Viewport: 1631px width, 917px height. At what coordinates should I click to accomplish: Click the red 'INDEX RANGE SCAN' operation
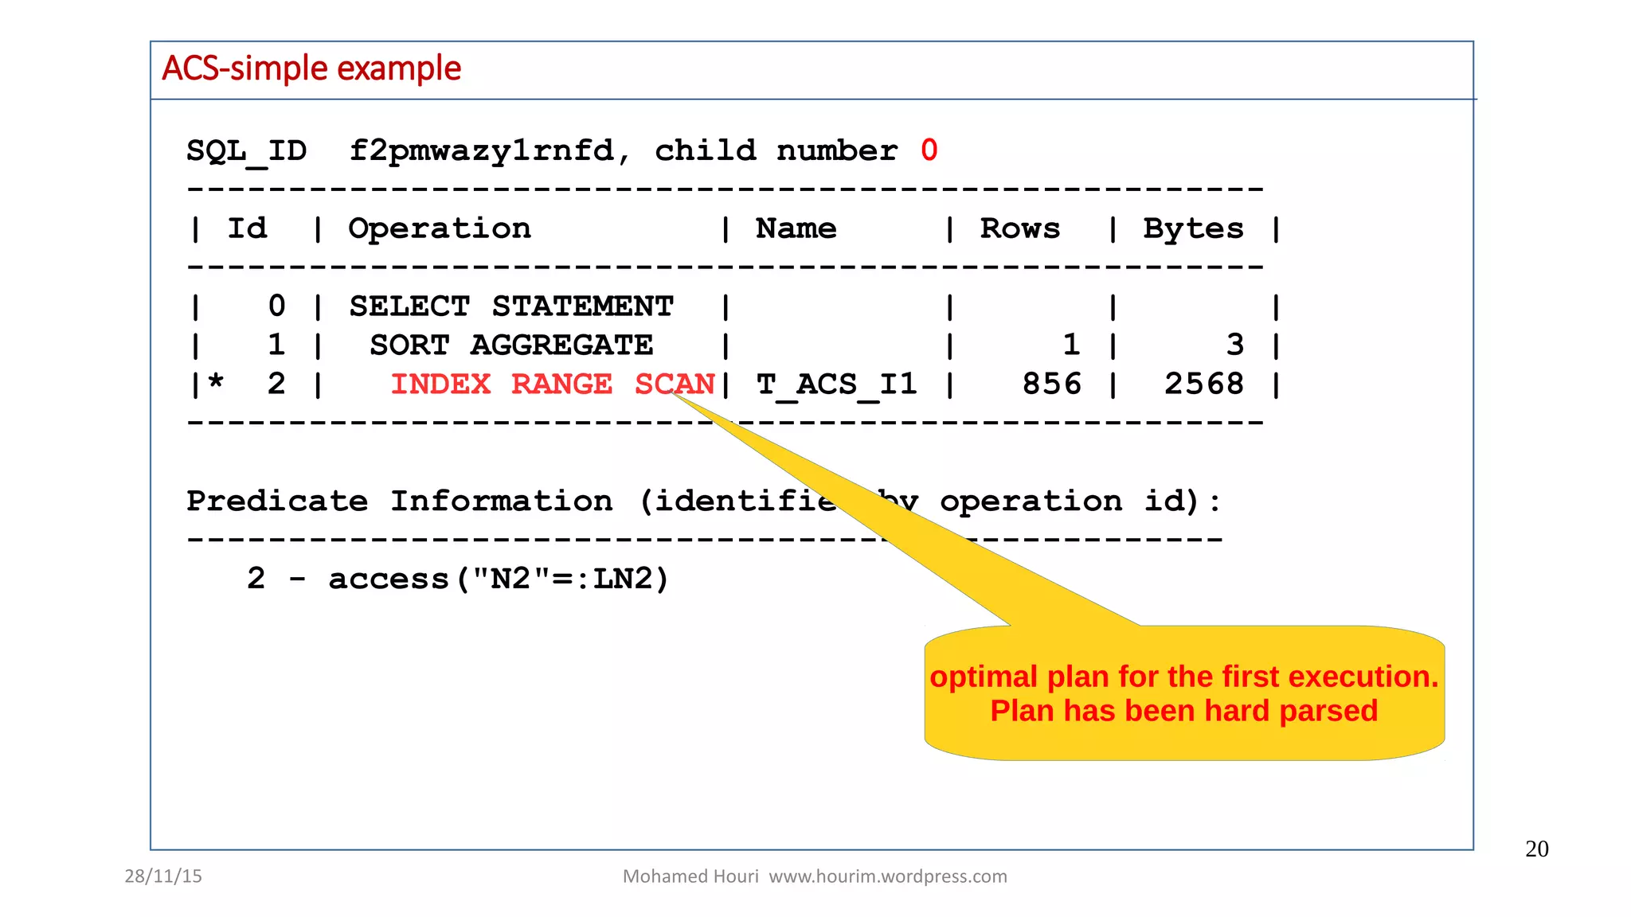[x=553, y=384]
